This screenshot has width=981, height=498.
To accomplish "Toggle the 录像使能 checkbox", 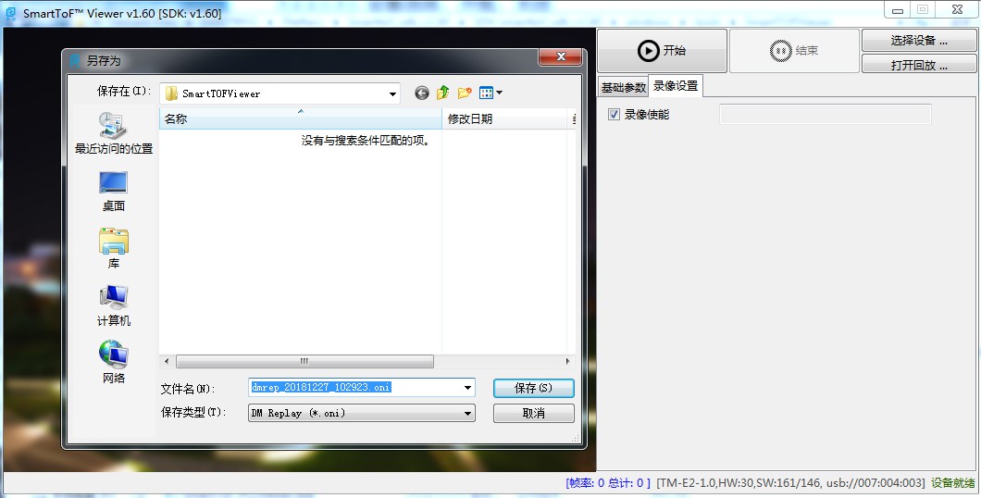I will [614, 115].
